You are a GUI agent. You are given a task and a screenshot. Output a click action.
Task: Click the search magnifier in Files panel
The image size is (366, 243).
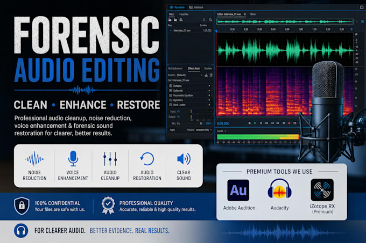(210, 20)
